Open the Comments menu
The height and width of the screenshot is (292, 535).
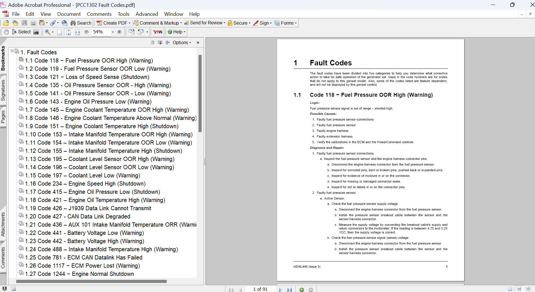[x=99, y=14]
